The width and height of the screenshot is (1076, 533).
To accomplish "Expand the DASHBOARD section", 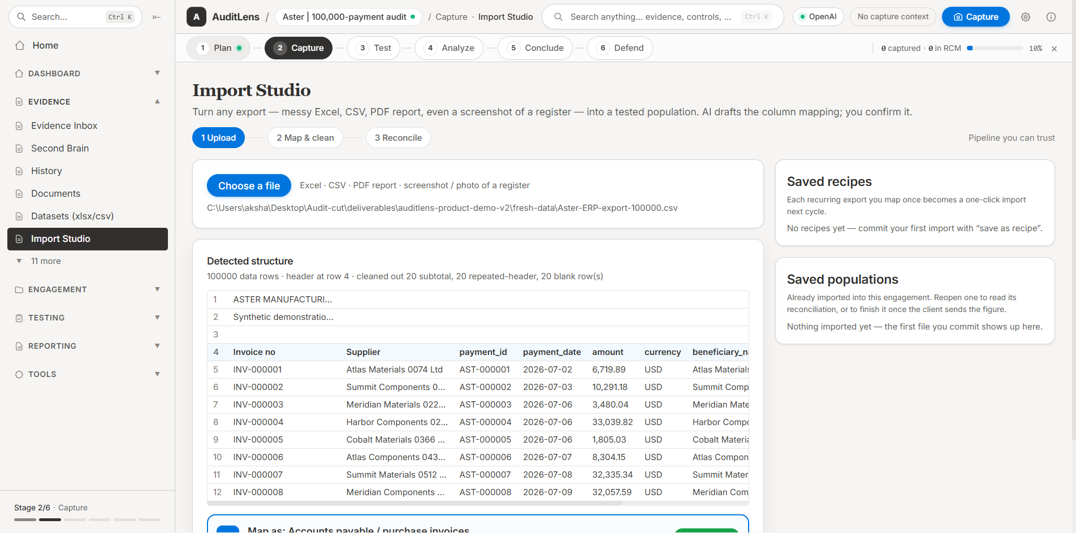I will [88, 73].
